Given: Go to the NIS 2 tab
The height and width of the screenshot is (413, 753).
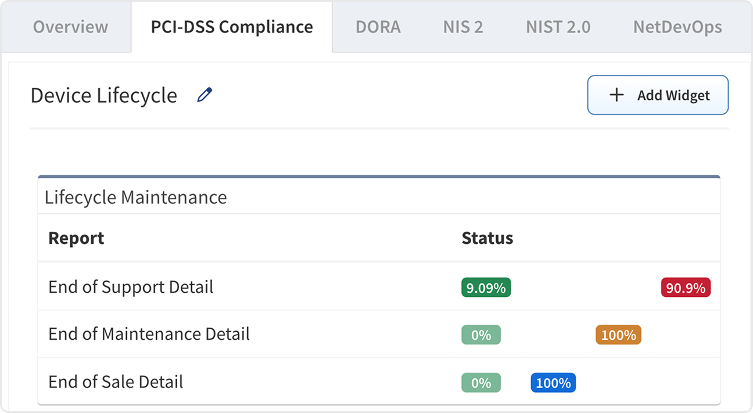Looking at the screenshot, I should [463, 27].
